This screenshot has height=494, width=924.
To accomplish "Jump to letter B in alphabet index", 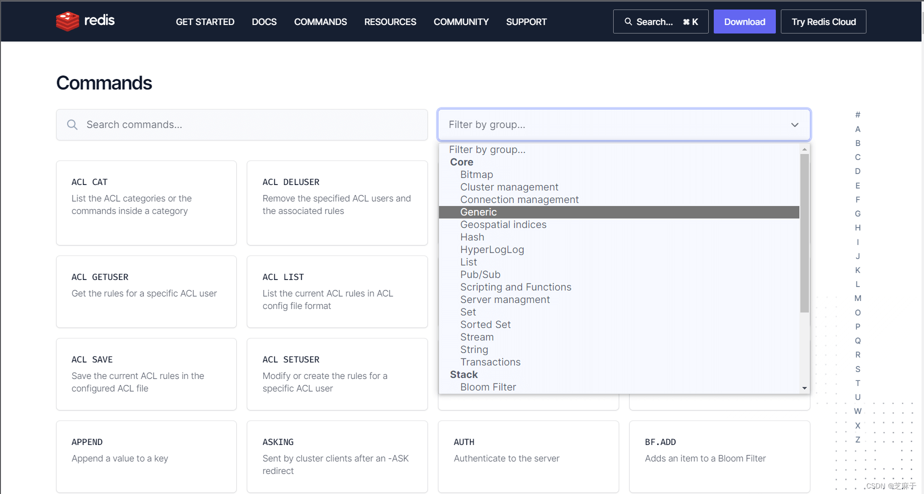I will tap(858, 143).
